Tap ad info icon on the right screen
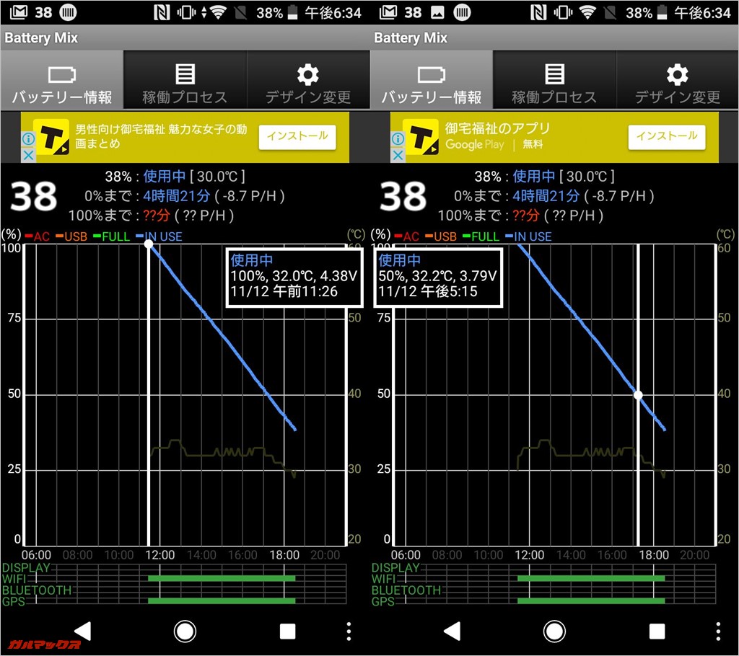The height and width of the screenshot is (656, 739). click(398, 138)
